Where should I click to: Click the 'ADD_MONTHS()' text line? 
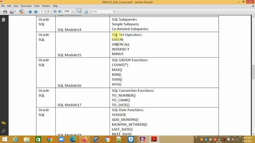click(125, 120)
